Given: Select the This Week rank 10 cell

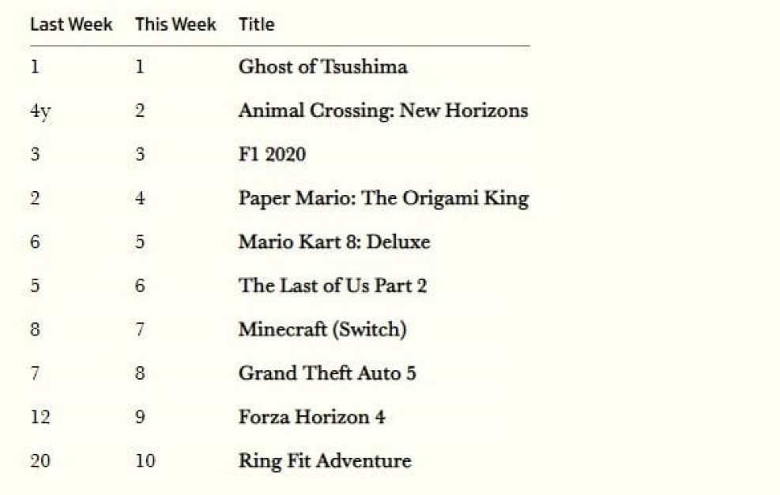Looking at the screenshot, I should [x=145, y=460].
